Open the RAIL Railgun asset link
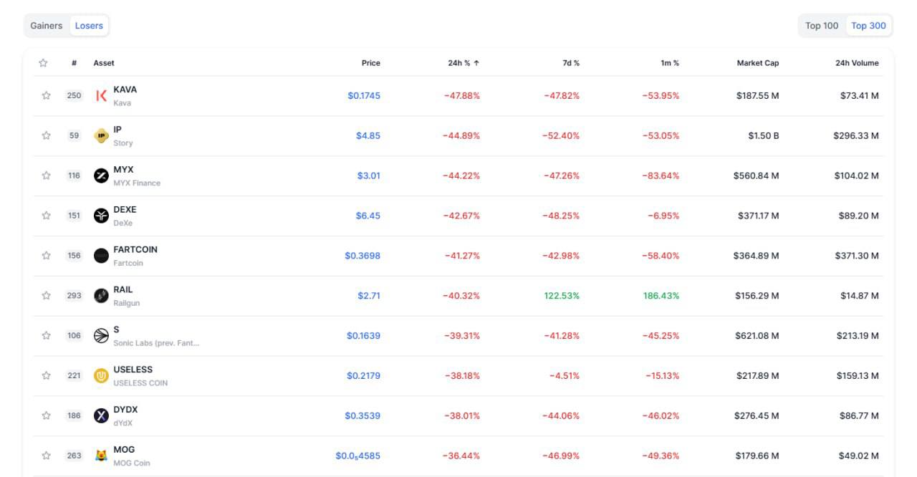The width and height of the screenshot is (917, 477). 123,290
